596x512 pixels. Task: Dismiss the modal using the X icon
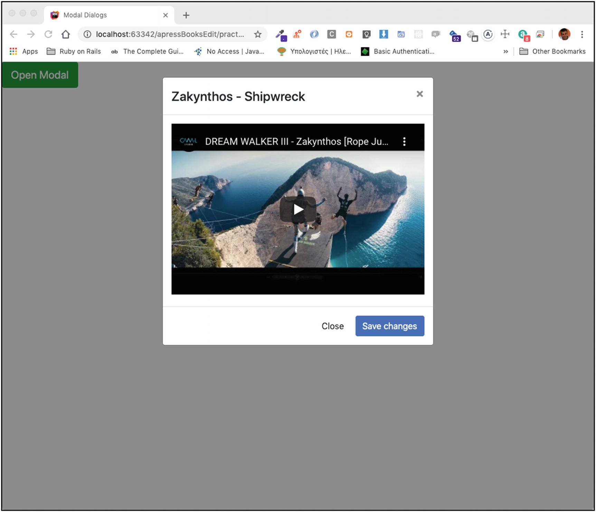tap(419, 94)
